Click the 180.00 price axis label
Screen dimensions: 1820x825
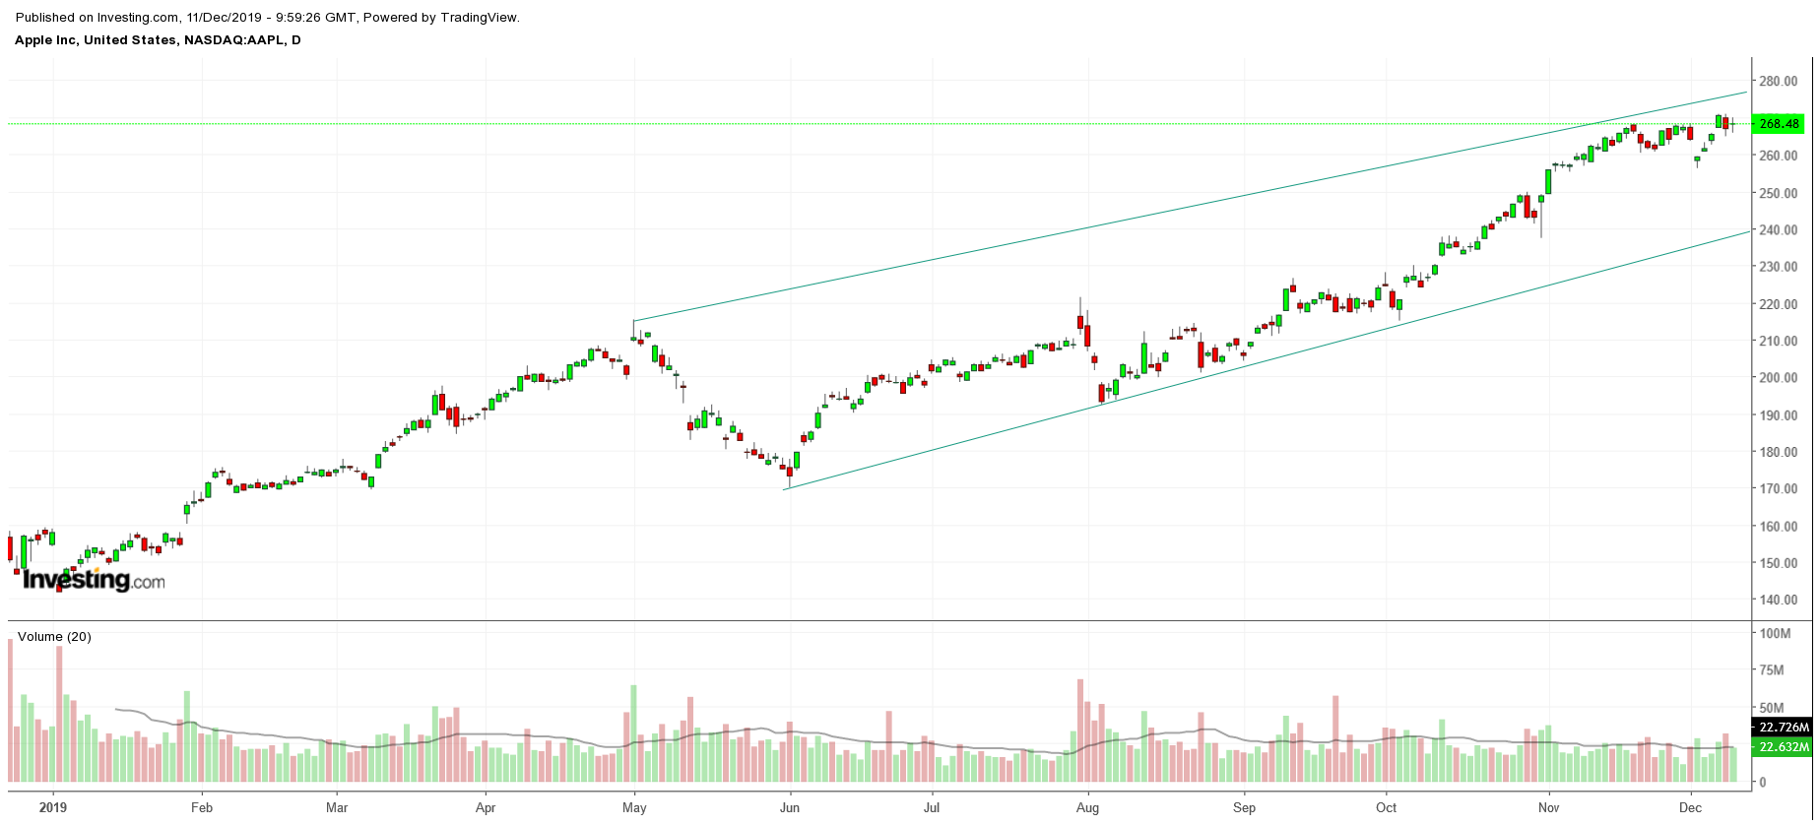[1779, 453]
